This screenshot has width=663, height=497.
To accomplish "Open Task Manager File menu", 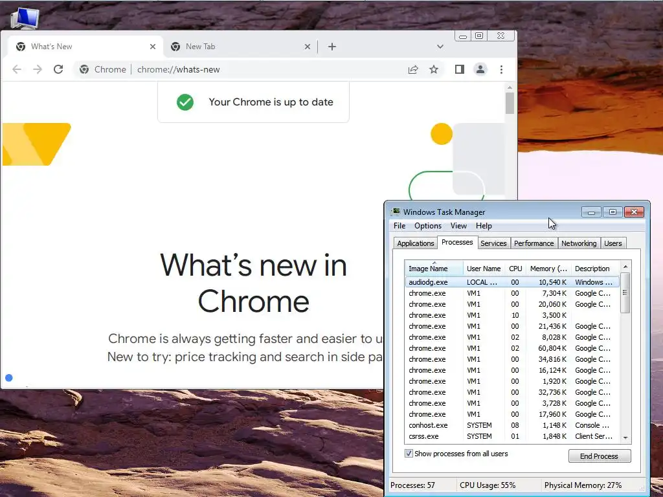I will 399,226.
